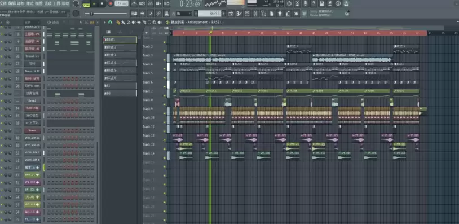Select the playlist Draw pencil tool
Viewport: 459px width, 224px height.
point(118,22)
